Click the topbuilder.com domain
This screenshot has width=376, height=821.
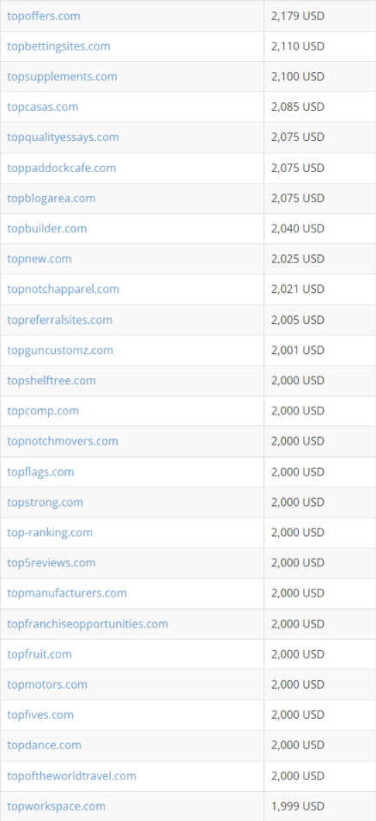47,229
